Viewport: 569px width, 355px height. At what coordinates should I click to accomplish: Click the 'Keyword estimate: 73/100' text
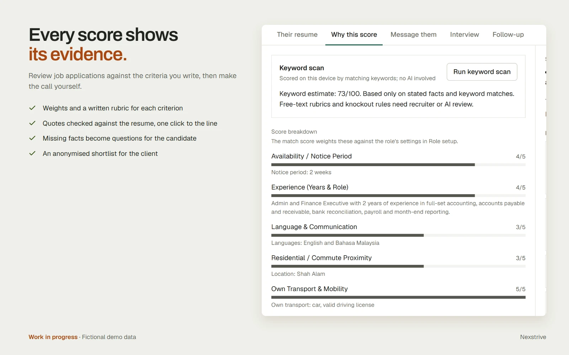click(320, 94)
